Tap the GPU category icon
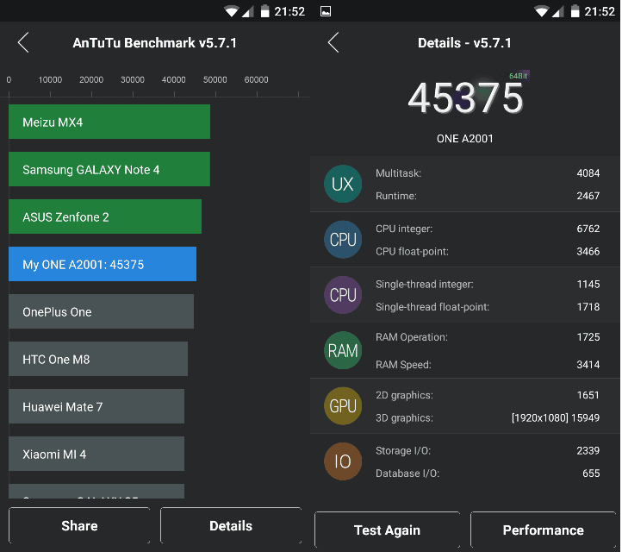 pyautogui.click(x=343, y=406)
